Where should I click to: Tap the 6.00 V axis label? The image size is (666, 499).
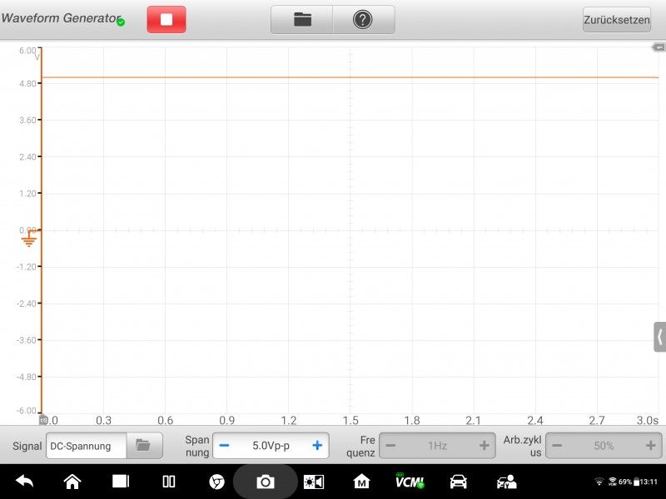point(27,51)
